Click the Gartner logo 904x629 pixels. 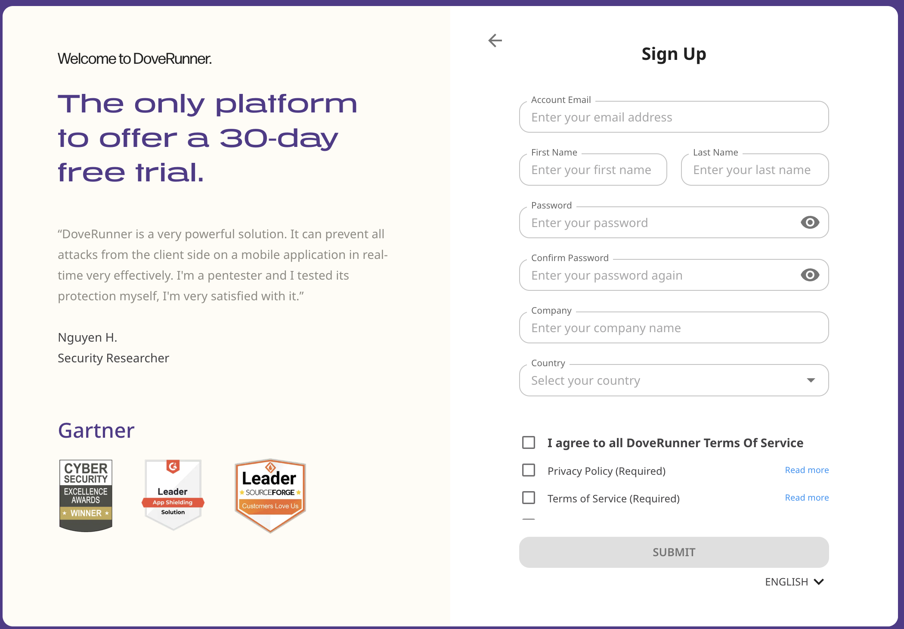click(96, 430)
